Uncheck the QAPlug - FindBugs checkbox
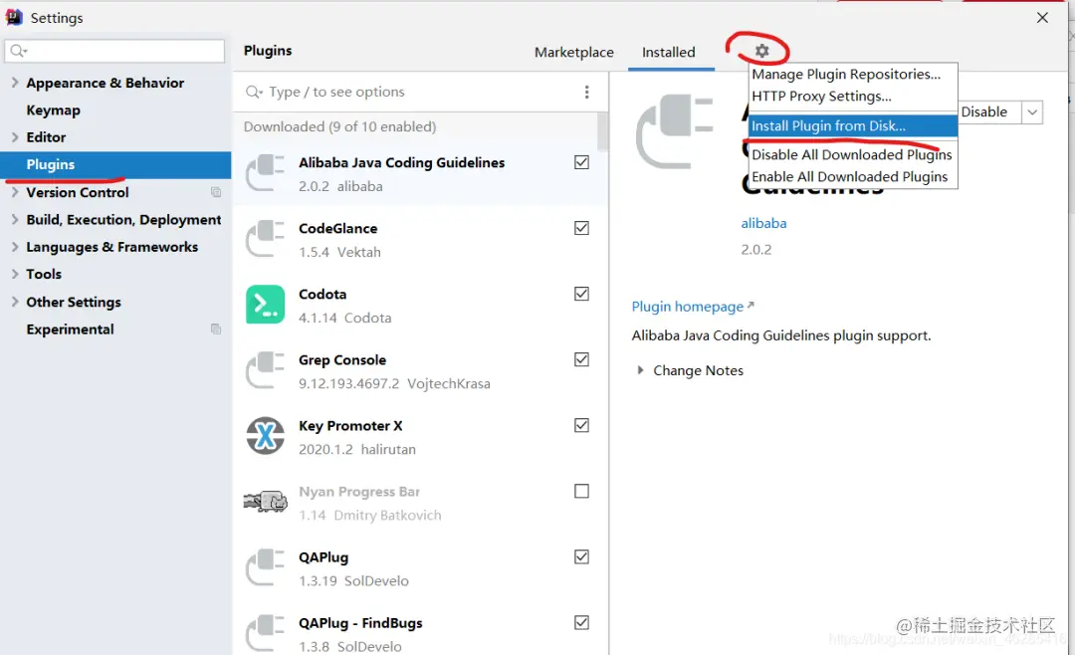Screen dimensions: 1075x655 [581, 623]
